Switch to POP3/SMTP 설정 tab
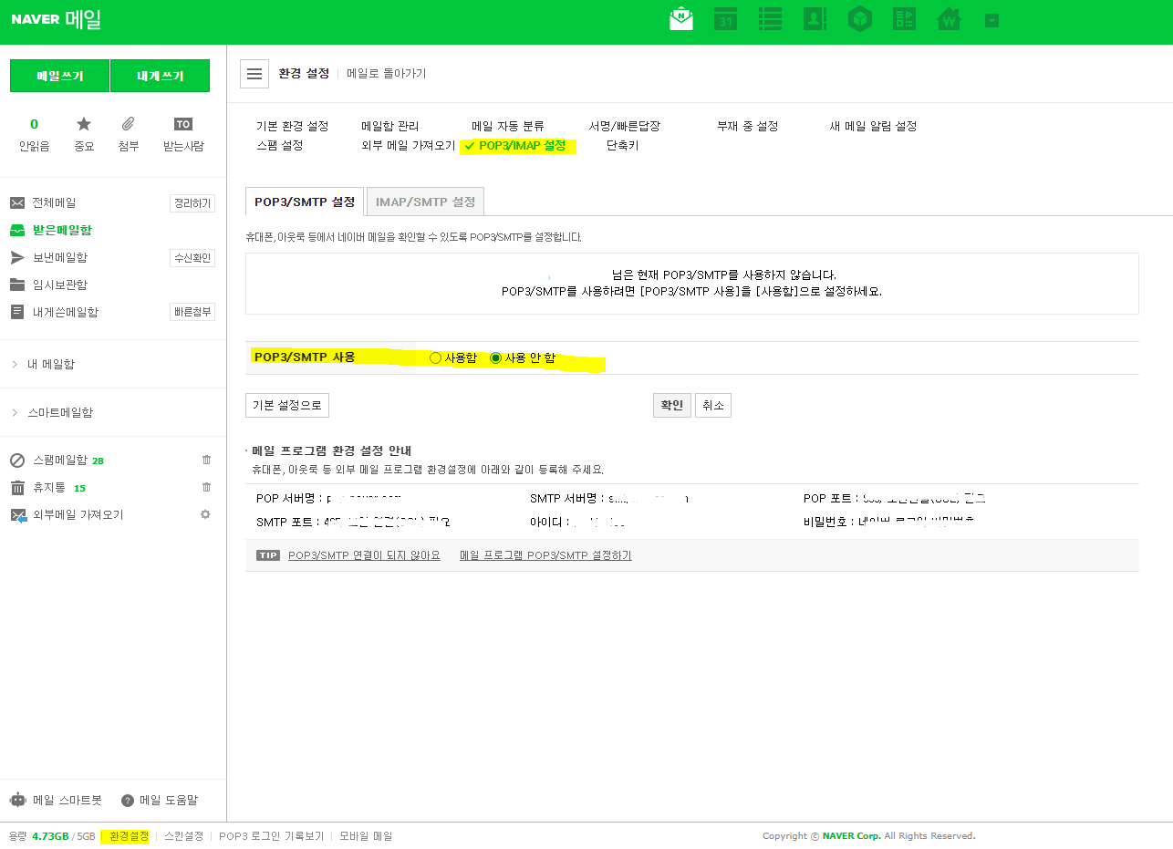The image size is (1173, 849). pyautogui.click(x=305, y=202)
